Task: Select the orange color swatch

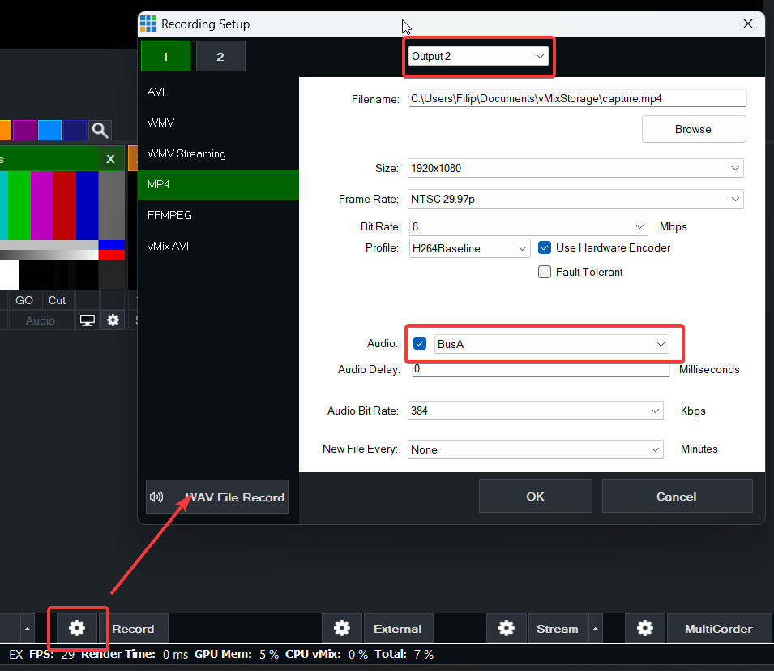Action: pos(5,131)
